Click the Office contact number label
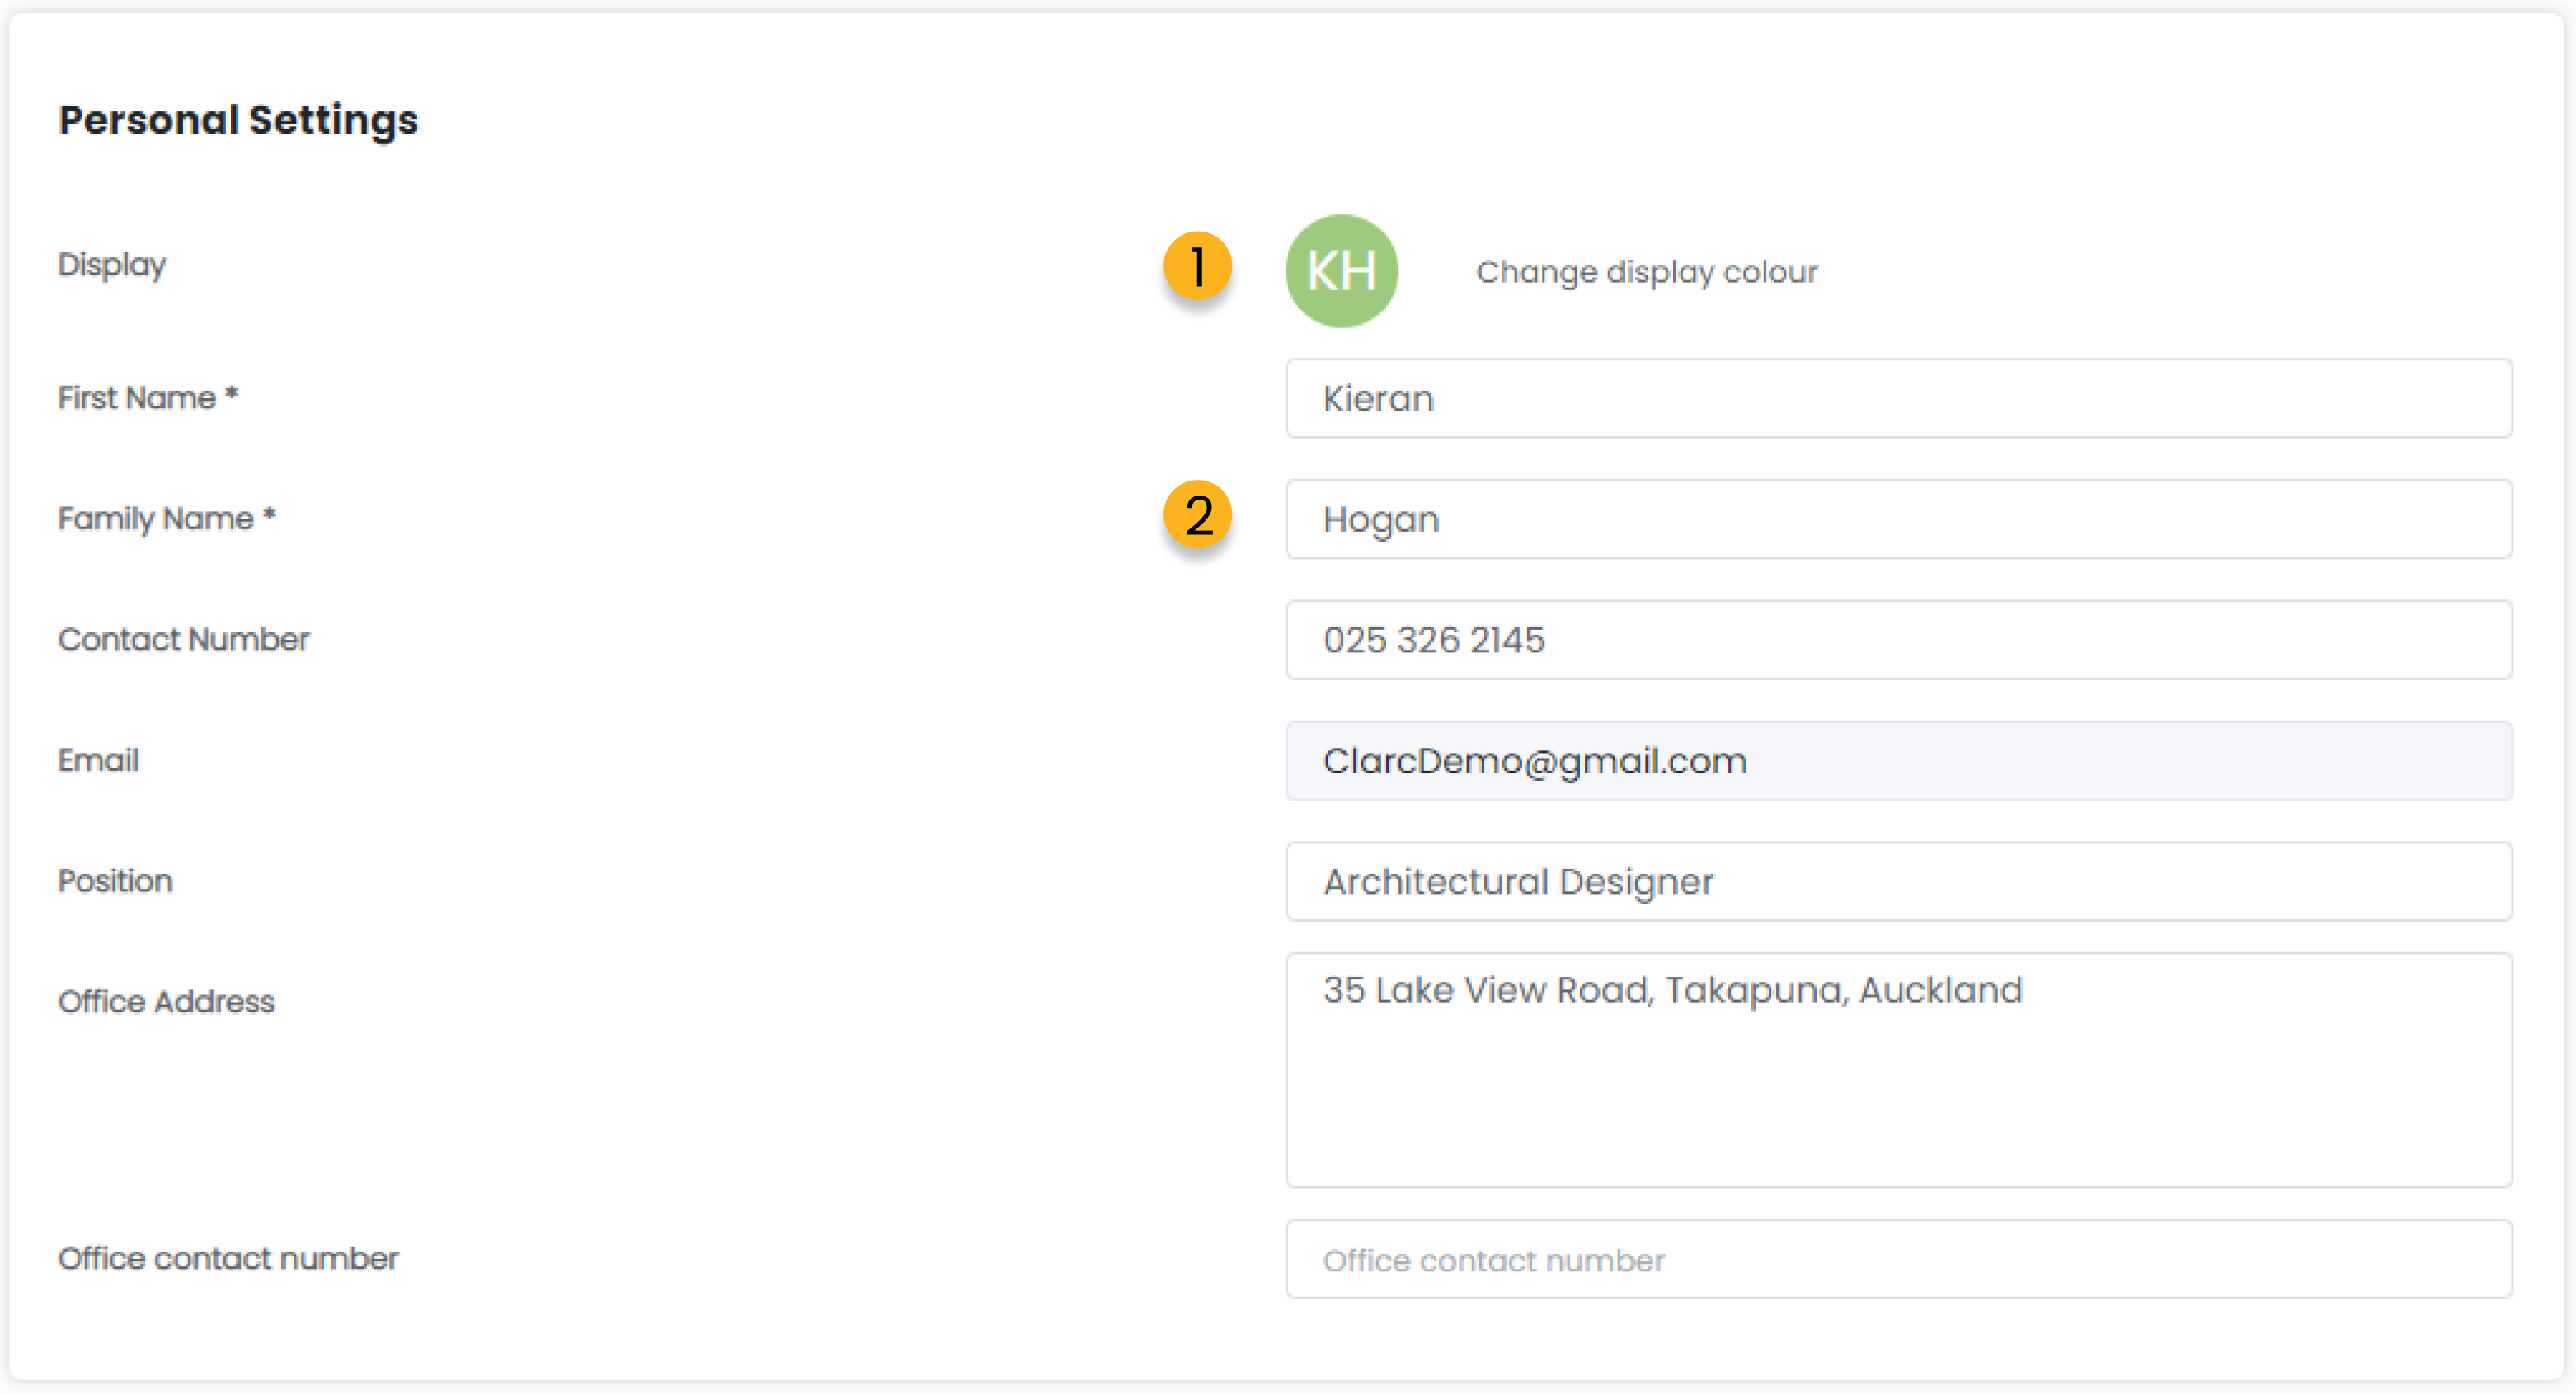 [x=228, y=1258]
